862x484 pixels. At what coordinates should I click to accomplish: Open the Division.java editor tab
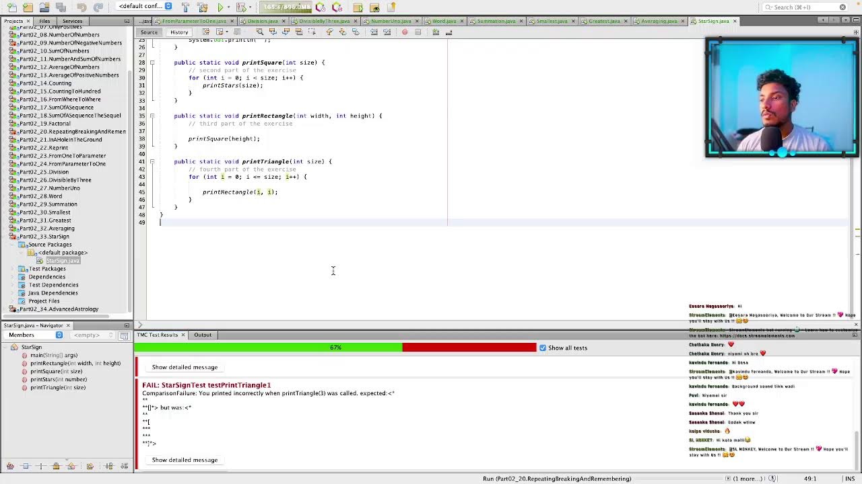click(x=262, y=21)
